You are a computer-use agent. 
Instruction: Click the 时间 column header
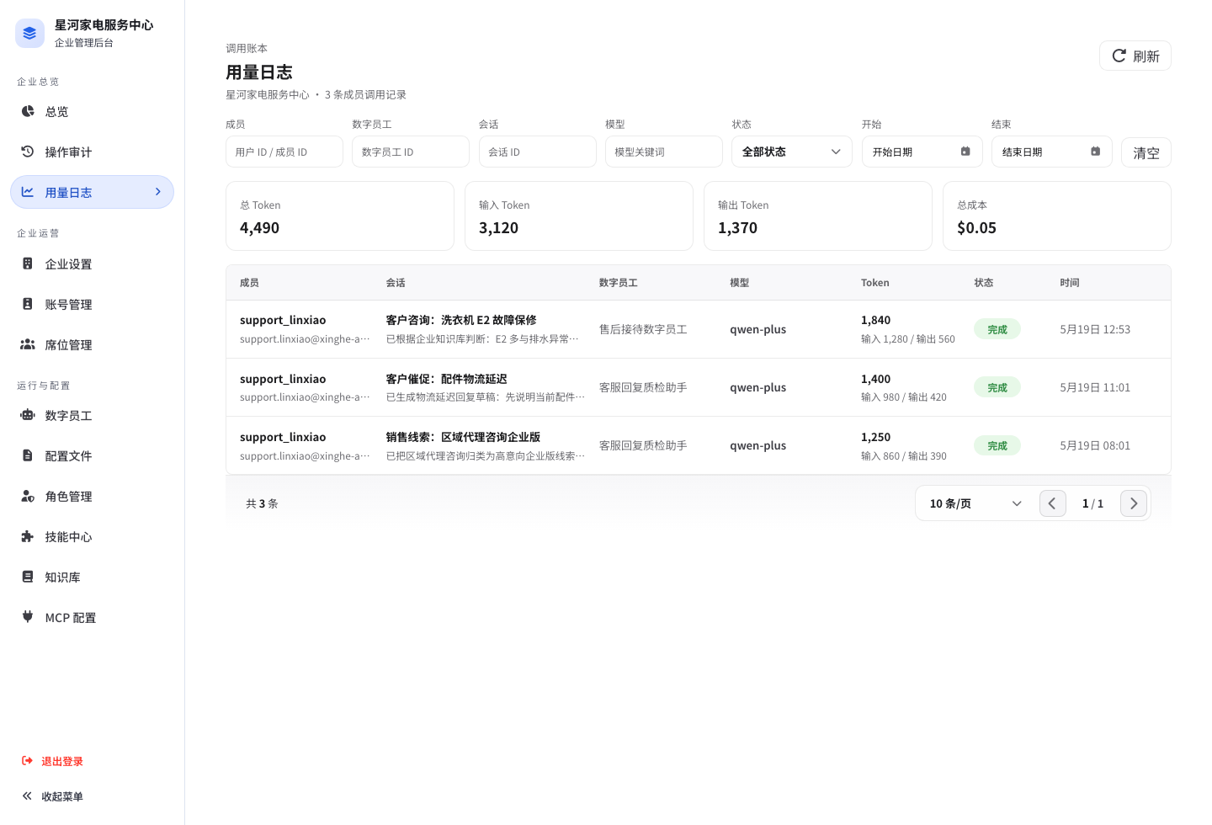point(1070,283)
